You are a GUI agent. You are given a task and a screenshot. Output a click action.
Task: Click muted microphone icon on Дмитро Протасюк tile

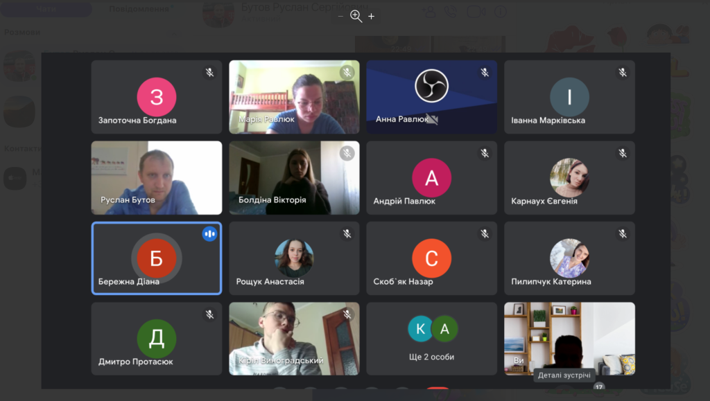click(x=209, y=314)
